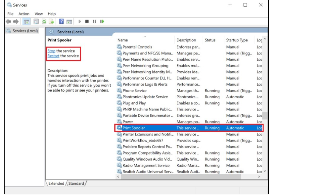The height and width of the screenshot is (195, 322).
Task: Click gear icon beside Plantronics Update Service
Action: click(x=119, y=97)
